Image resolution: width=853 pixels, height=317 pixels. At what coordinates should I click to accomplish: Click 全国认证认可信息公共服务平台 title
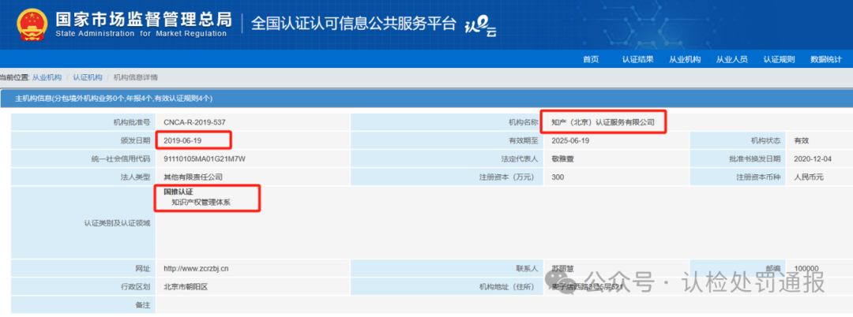[353, 24]
